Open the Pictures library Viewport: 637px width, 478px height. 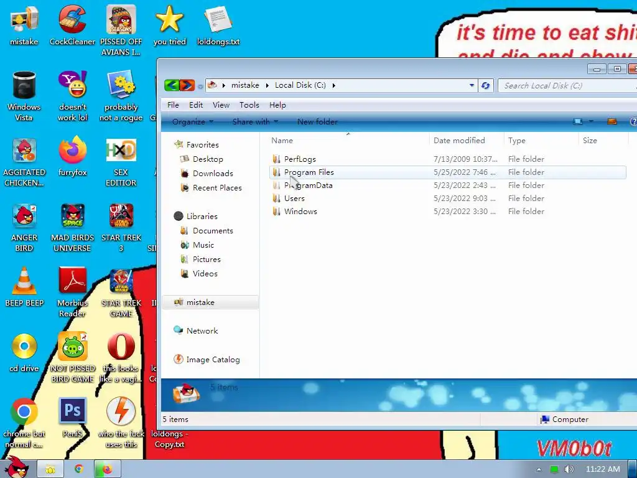(x=201, y=260)
